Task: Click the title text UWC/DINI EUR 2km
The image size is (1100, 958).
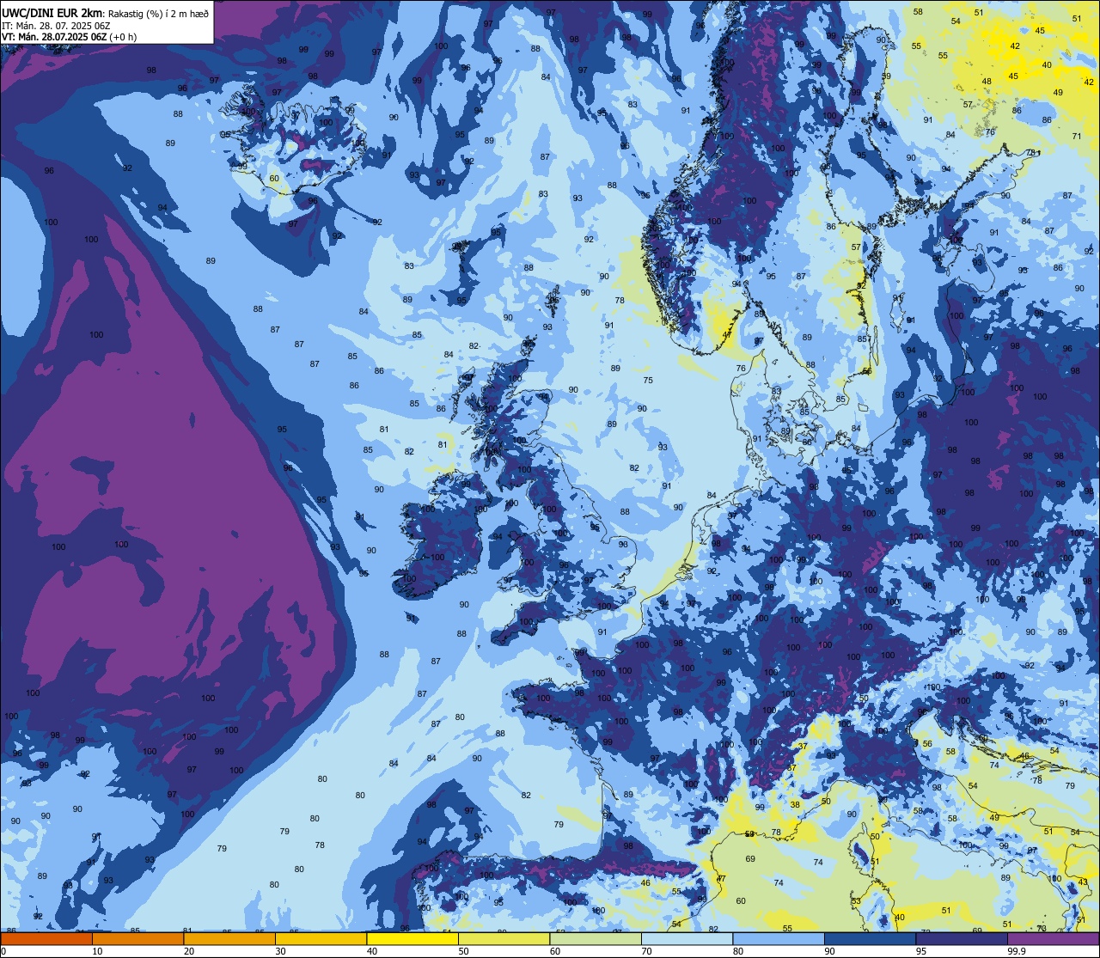Action: (x=52, y=13)
